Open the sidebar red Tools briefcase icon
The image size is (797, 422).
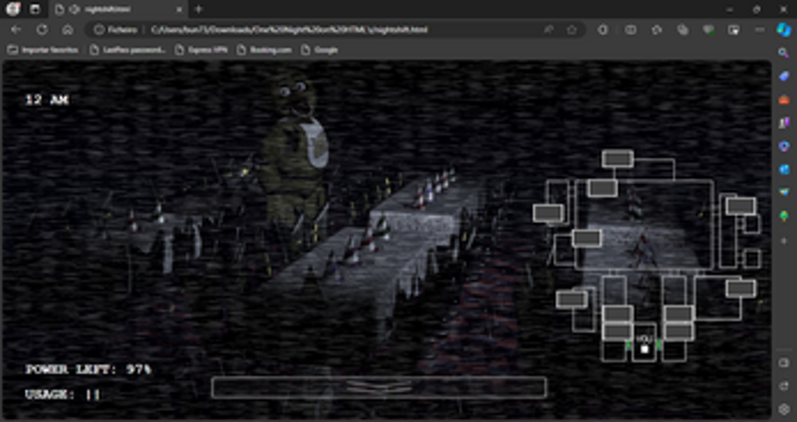pos(784,100)
